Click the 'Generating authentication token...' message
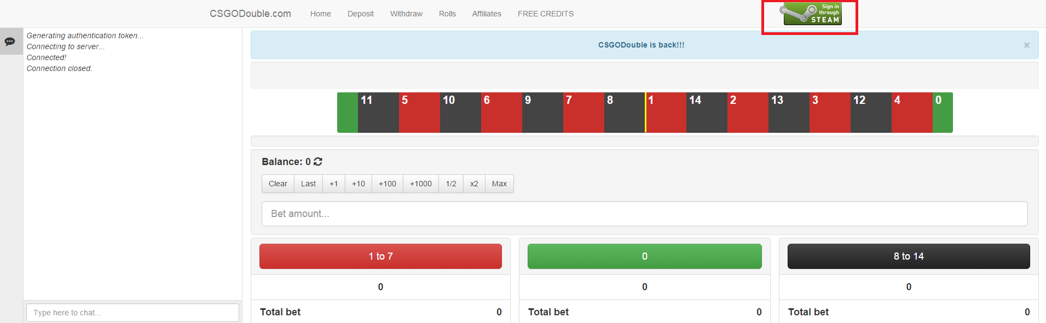Viewport: 1046px width, 323px height. 85,36
